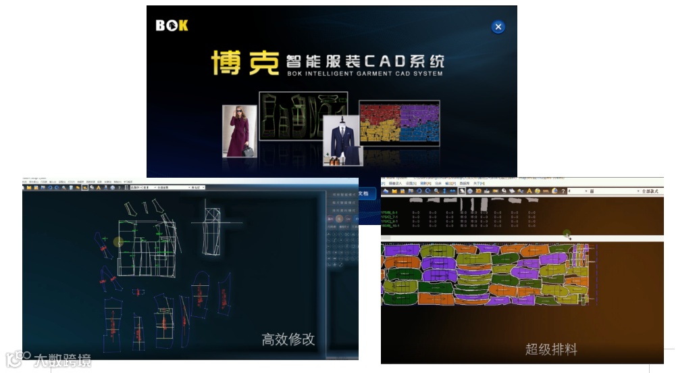699x373 pixels.
Task: Open the 设置 menu in marker window
Action: pyautogui.click(x=411, y=183)
